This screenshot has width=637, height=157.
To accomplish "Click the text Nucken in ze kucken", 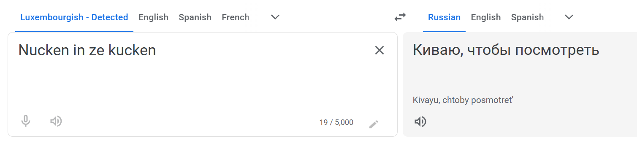I will 87,51.
